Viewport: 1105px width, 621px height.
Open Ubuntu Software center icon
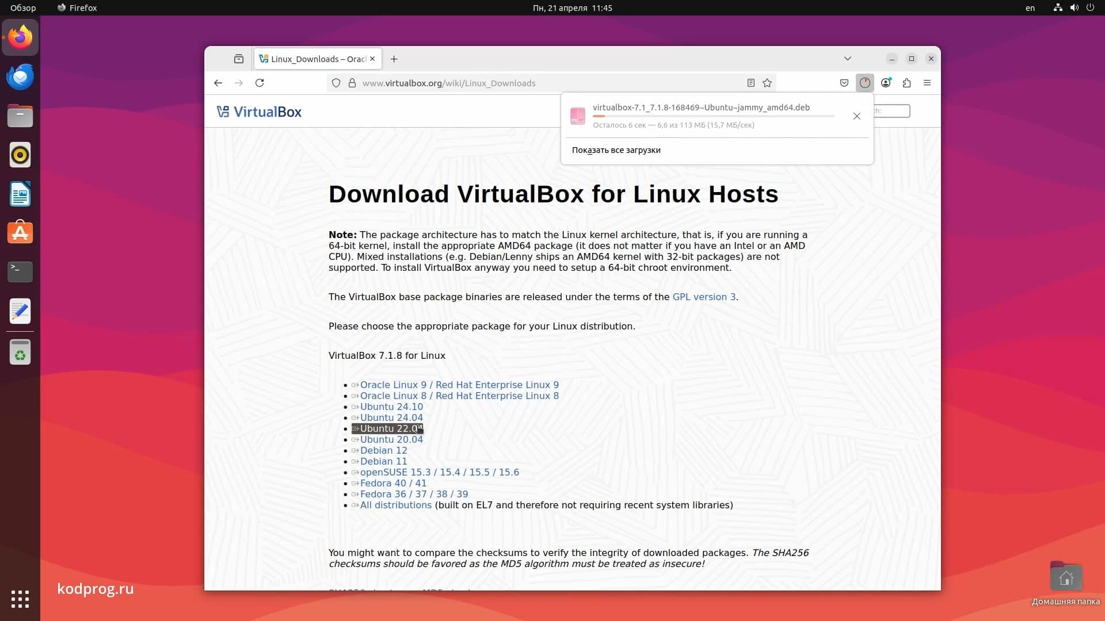click(20, 233)
